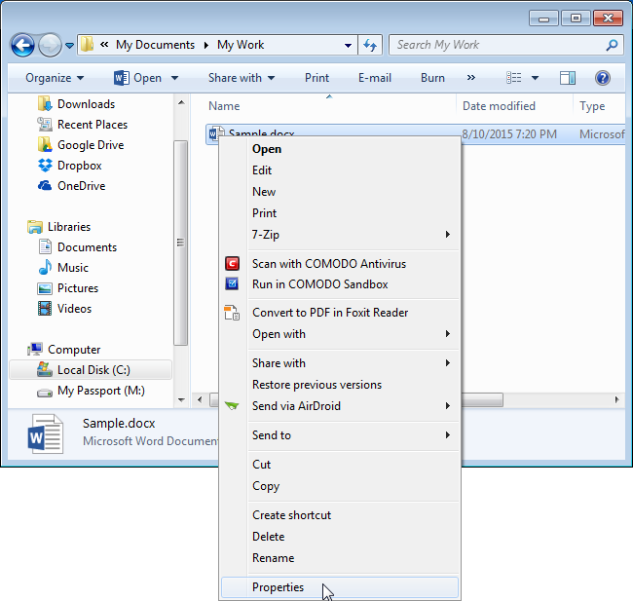Open Properties from the context menu
The width and height of the screenshot is (633, 601).
339,587
